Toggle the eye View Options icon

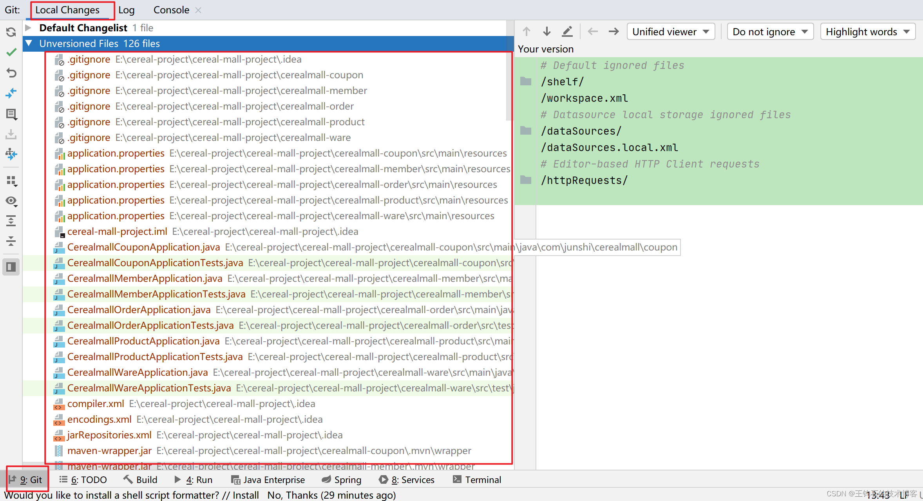pyautogui.click(x=11, y=201)
